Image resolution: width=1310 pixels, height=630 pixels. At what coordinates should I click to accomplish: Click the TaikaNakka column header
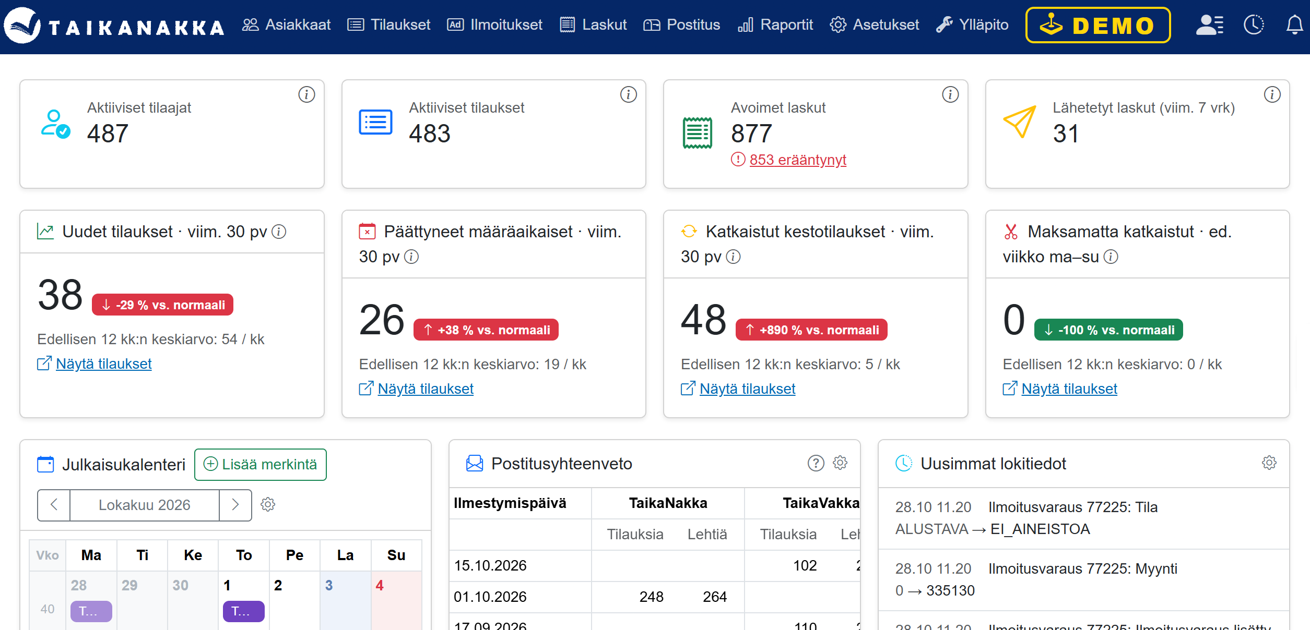click(x=668, y=503)
